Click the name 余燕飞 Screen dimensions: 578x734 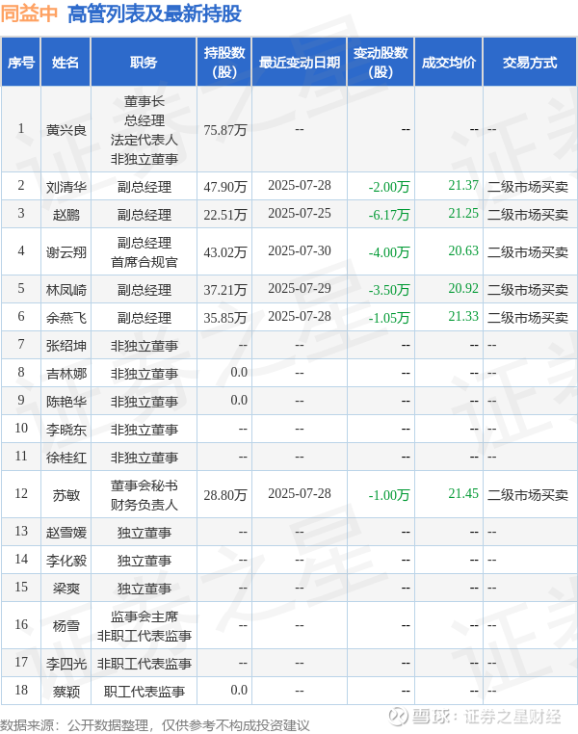[66, 317]
